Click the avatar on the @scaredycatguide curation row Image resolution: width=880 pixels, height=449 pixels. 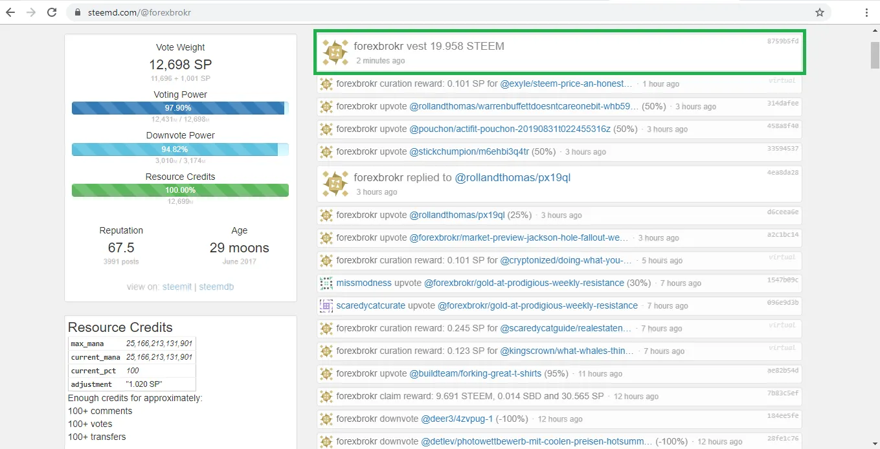[326, 329]
